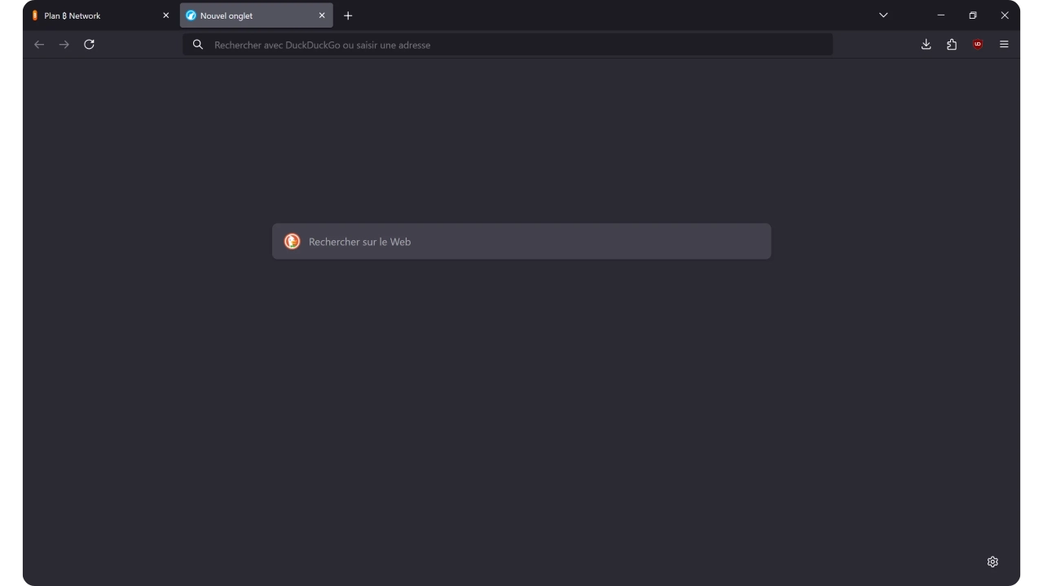Switch to the Plan B Network tab
The width and height of the screenshot is (1043, 586).
coord(93,15)
